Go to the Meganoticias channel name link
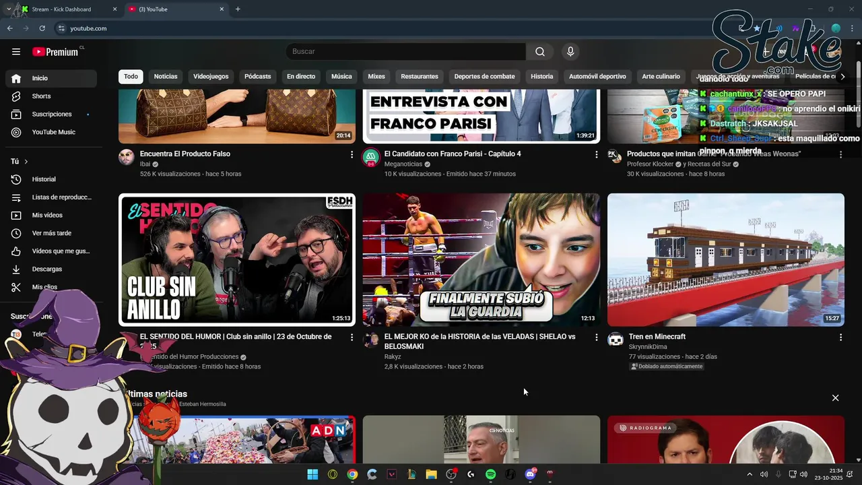The image size is (862, 485). (403, 164)
